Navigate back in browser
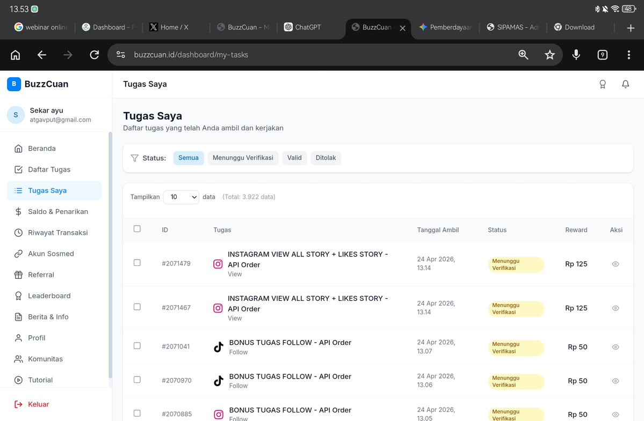The width and height of the screenshot is (644, 421). 41,55
